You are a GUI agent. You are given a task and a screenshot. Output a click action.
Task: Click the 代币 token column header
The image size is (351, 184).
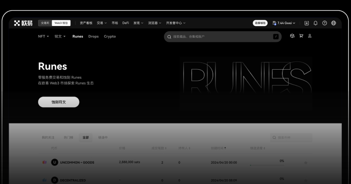[x=54, y=148]
